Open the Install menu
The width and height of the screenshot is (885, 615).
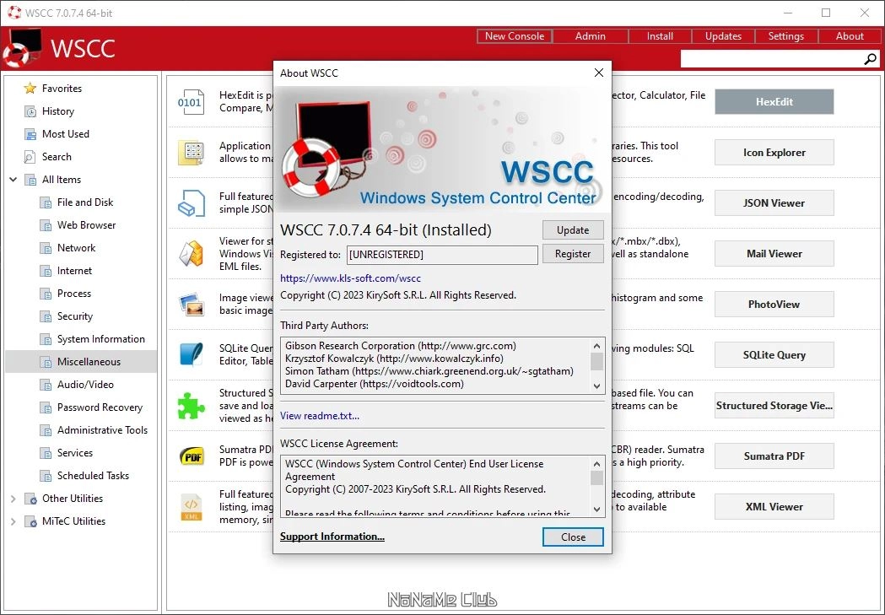coord(659,36)
